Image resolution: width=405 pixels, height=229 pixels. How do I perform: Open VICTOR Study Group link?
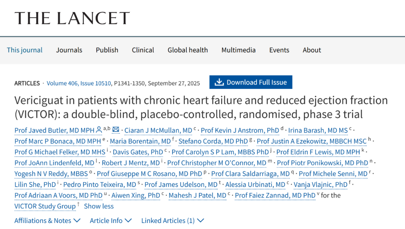[x=45, y=207]
